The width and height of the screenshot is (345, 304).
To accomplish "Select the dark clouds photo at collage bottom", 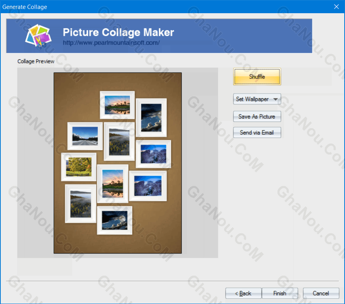I will (114, 219).
